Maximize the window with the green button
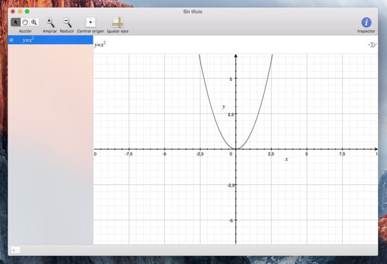Screen dimensions: 387x264 pos(27,11)
